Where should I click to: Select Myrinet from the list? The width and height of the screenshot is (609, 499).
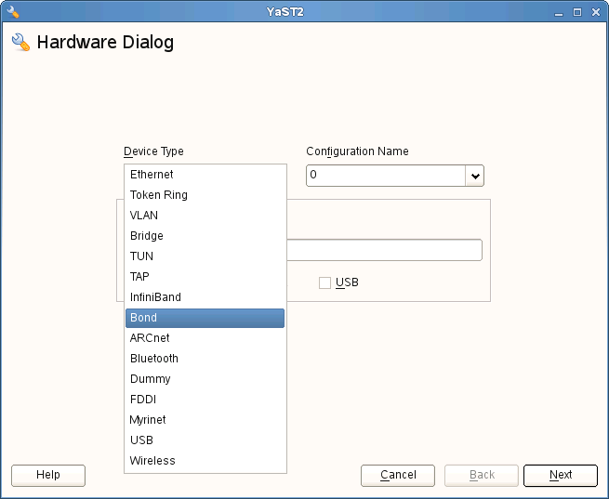tap(205, 420)
